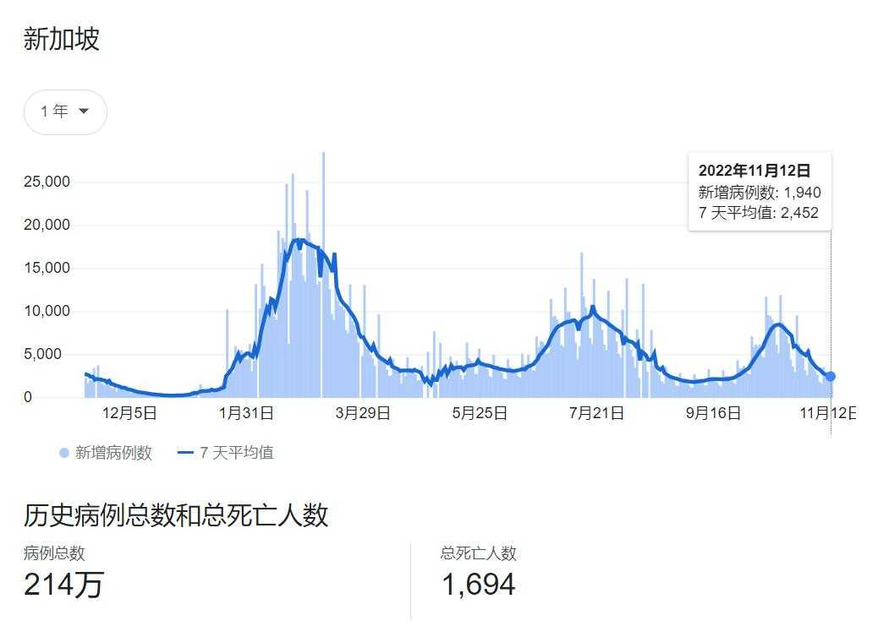The image size is (889, 626).
Task: Select the 1,694 total deaths figure
Action: (478, 585)
